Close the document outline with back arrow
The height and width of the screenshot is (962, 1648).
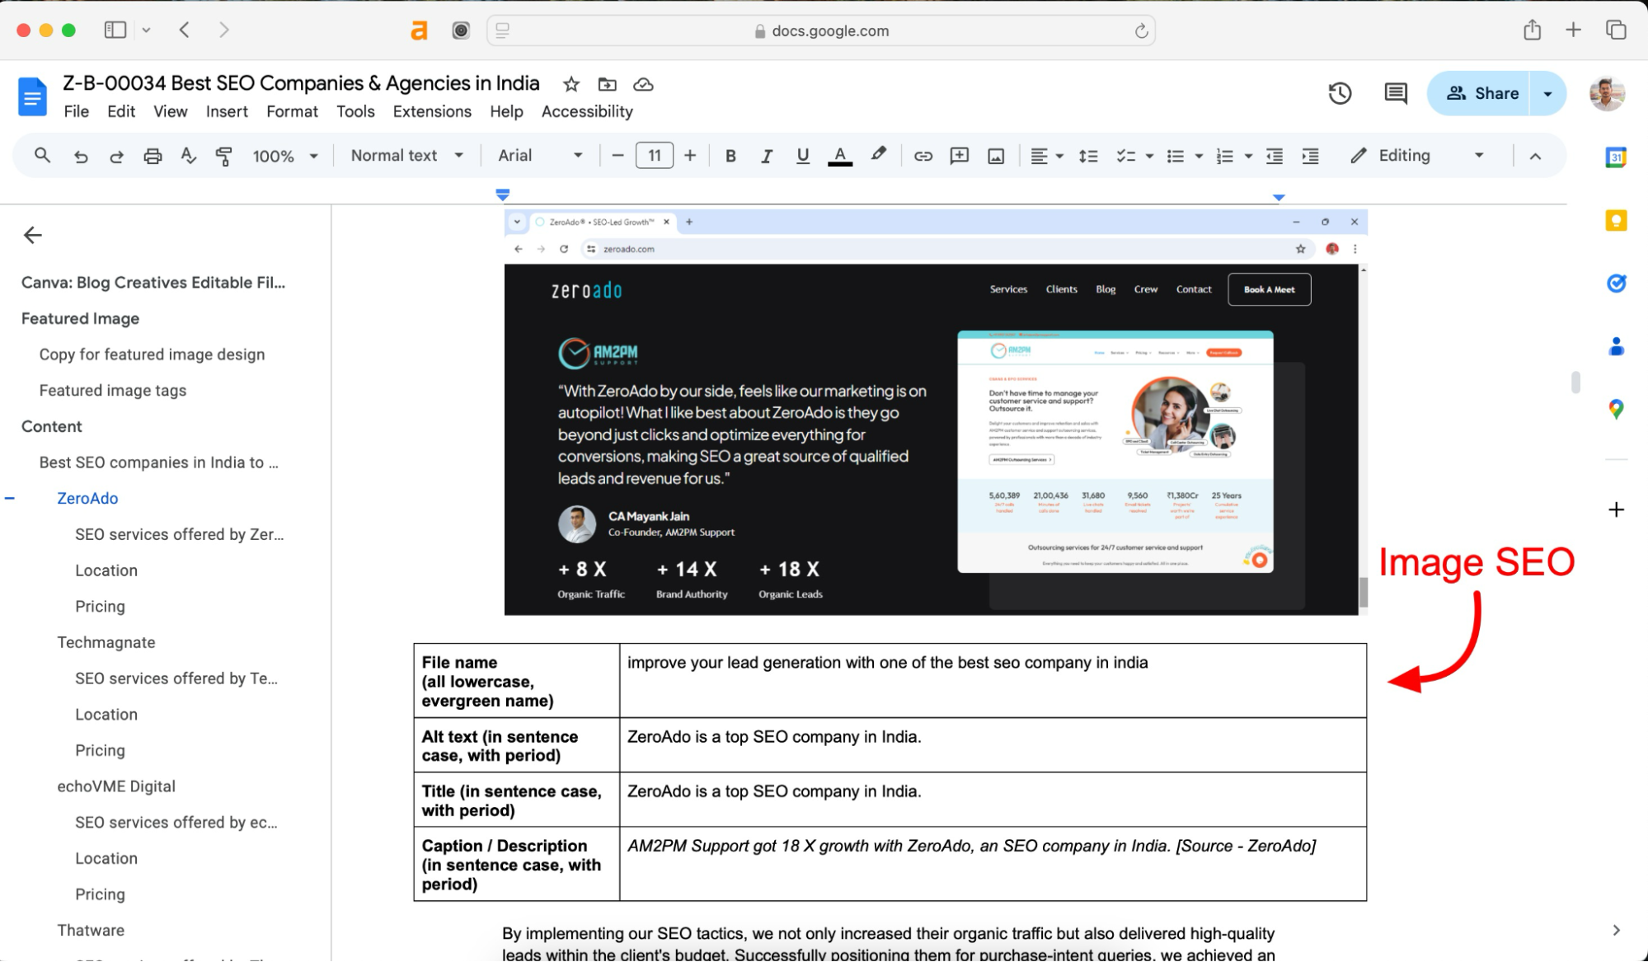point(33,235)
